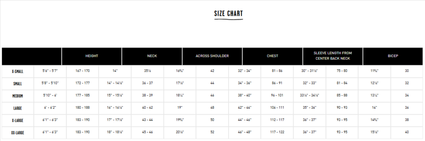Click the ACROSS SHOULDER header
This screenshot has width=425, height=141.
click(212, 56)
